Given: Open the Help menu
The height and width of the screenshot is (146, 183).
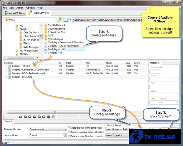Looking at the screenshot, I should [40, 8].
